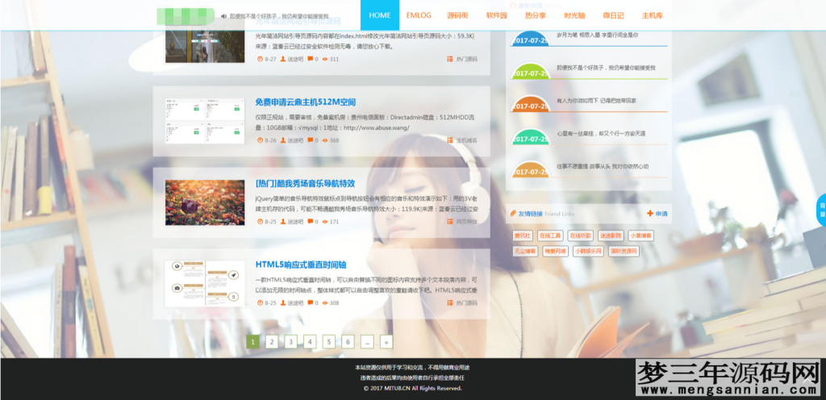Go to pagination page 4

pyautogui.click(x=310, y=342)
